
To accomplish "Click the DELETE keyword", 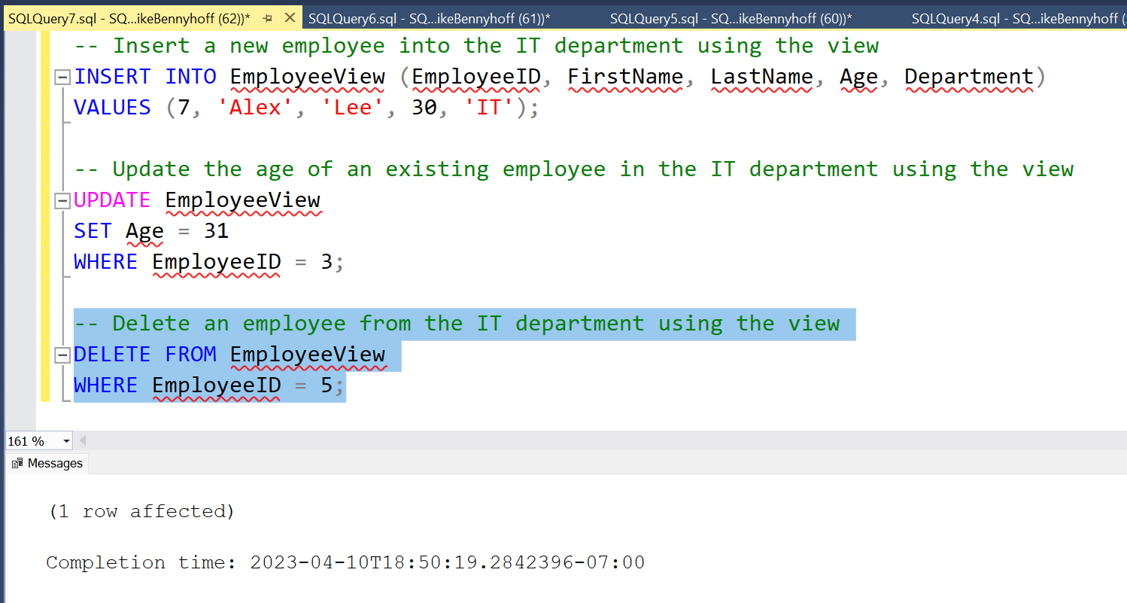I will (113, 355).
